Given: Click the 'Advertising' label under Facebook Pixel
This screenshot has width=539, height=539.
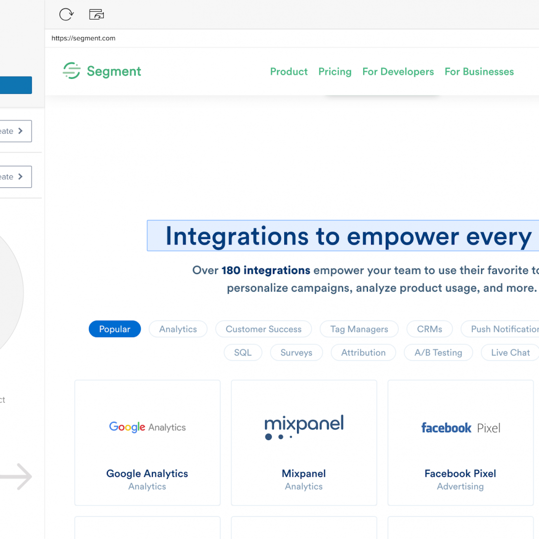Looking at the screenshot, I should (x=460, y=487).
